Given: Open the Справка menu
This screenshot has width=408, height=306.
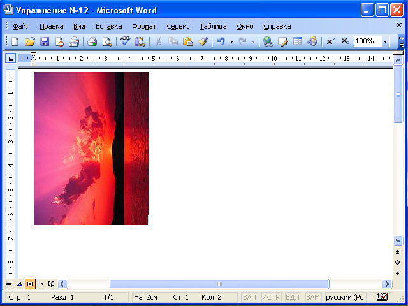Looking at the screenshot, I should coord(277,26).
